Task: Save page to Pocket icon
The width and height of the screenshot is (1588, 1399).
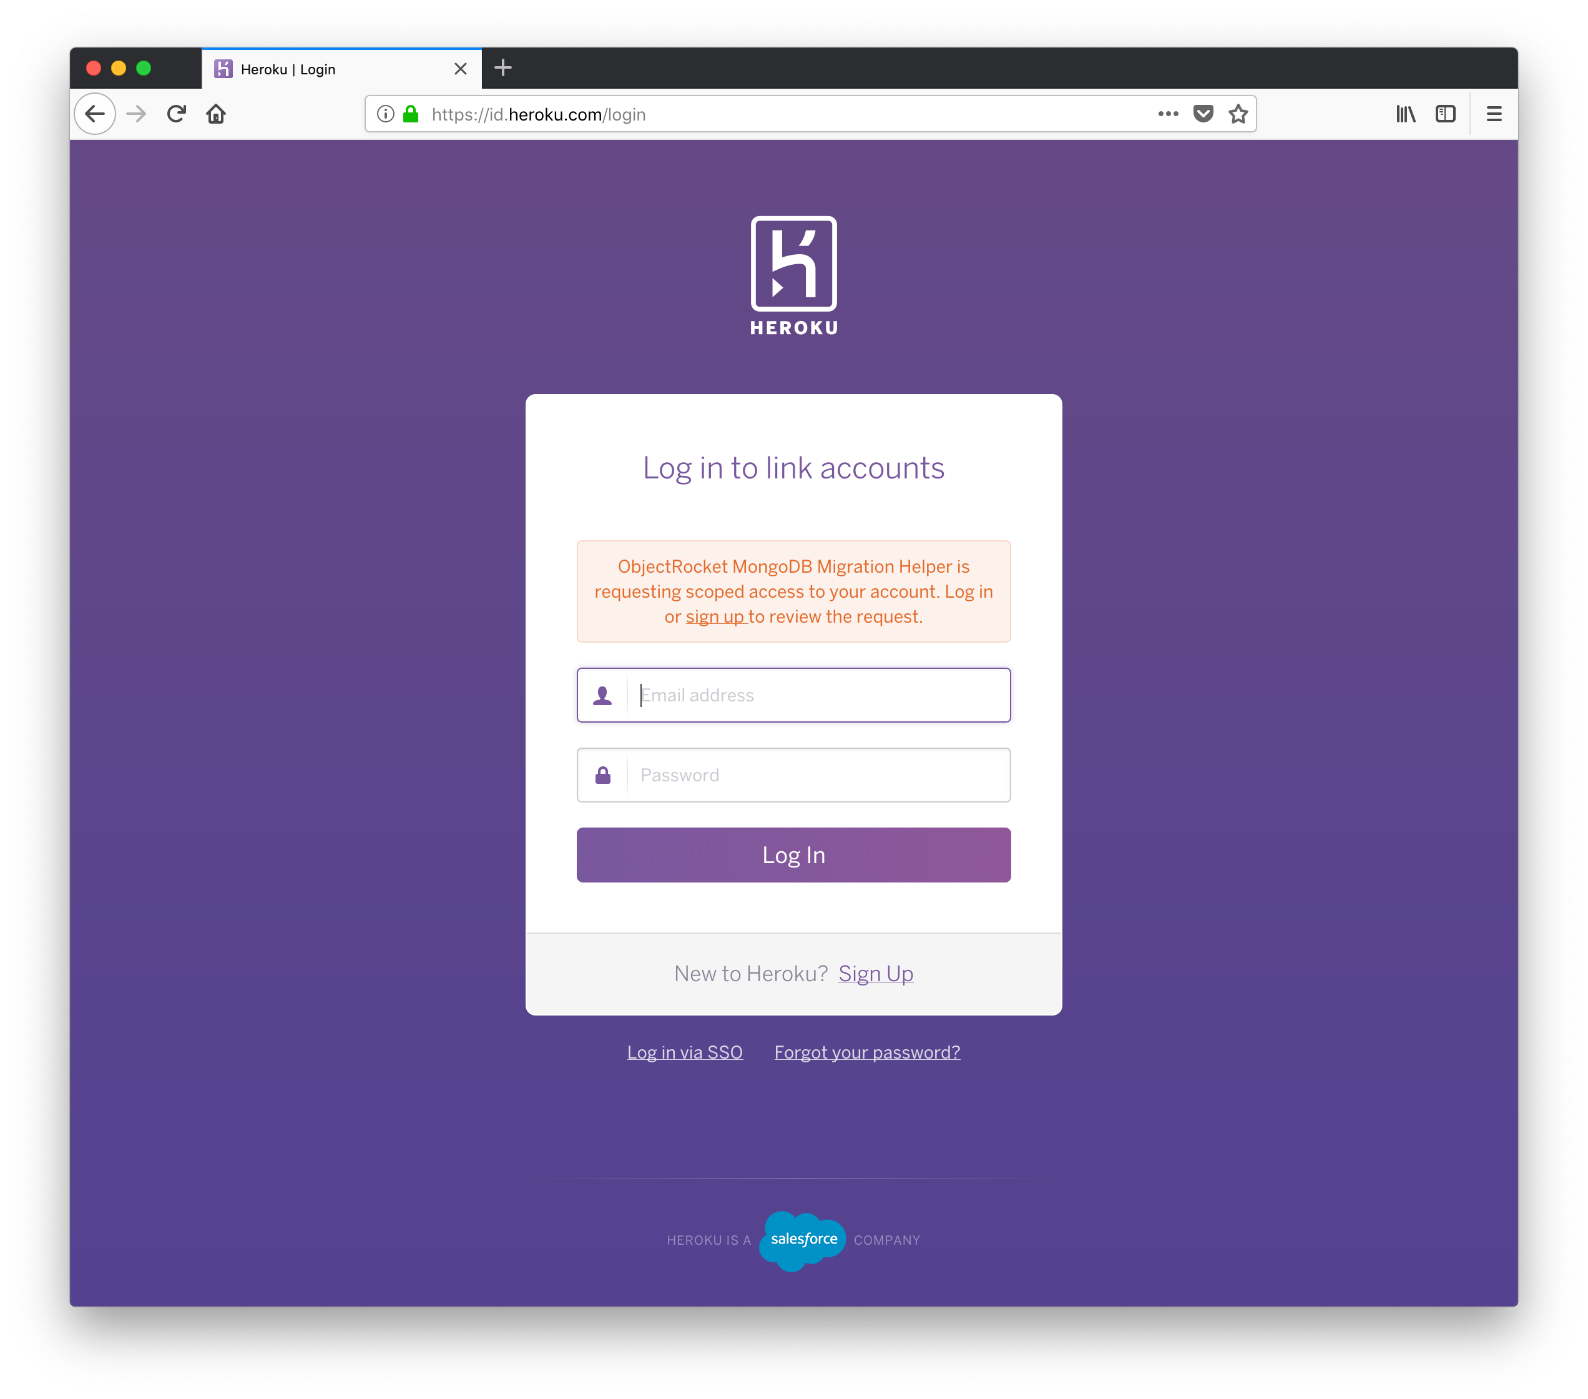Action: 1203,114
